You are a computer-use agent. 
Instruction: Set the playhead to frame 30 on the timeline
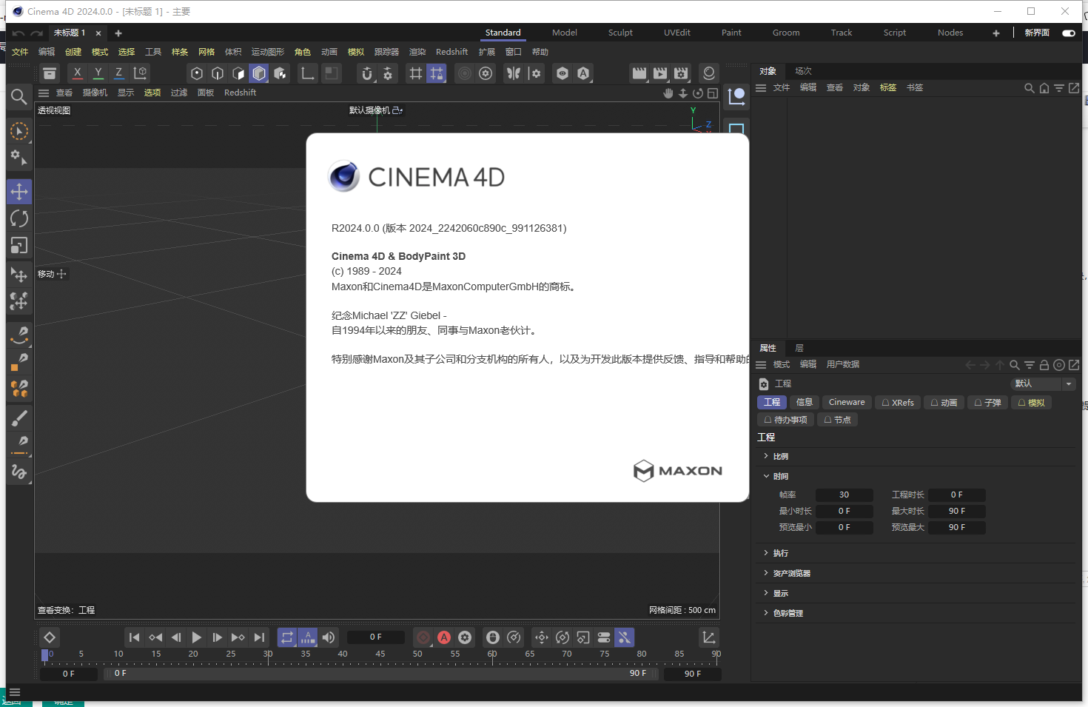coord(267,654)
